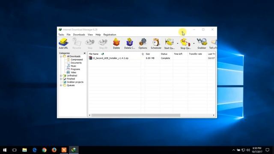Show hidden system tray icons

(234, 150)
